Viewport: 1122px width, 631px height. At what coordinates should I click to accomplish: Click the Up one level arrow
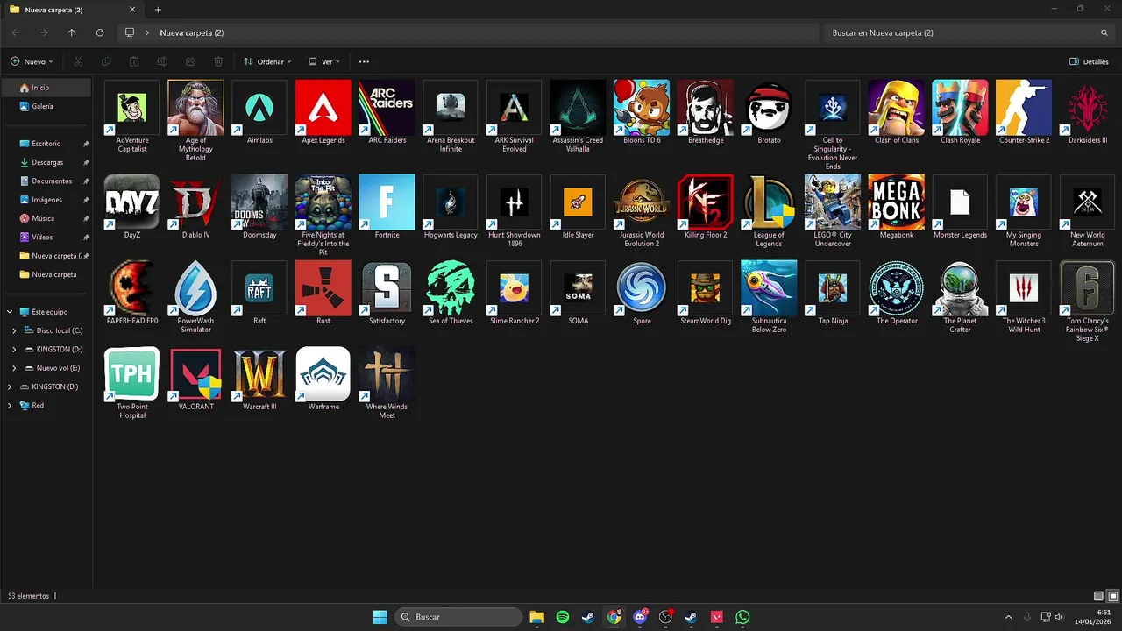tap(72, 32)
